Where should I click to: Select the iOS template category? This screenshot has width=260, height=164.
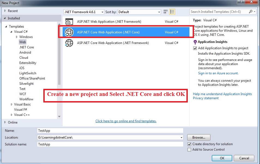(22, 68)
